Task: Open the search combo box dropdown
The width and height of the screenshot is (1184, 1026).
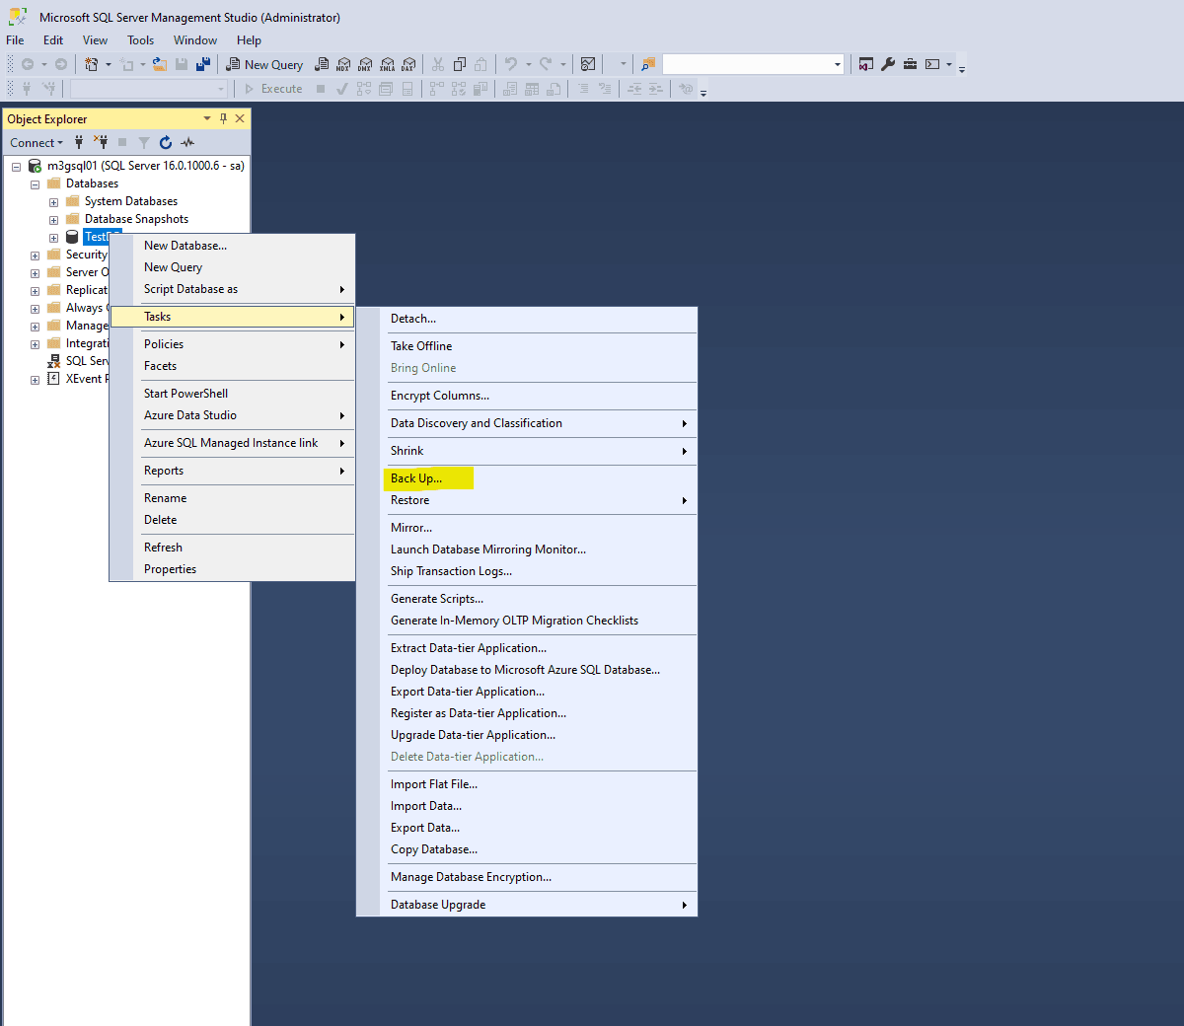Action: click(x=838, y=64)
